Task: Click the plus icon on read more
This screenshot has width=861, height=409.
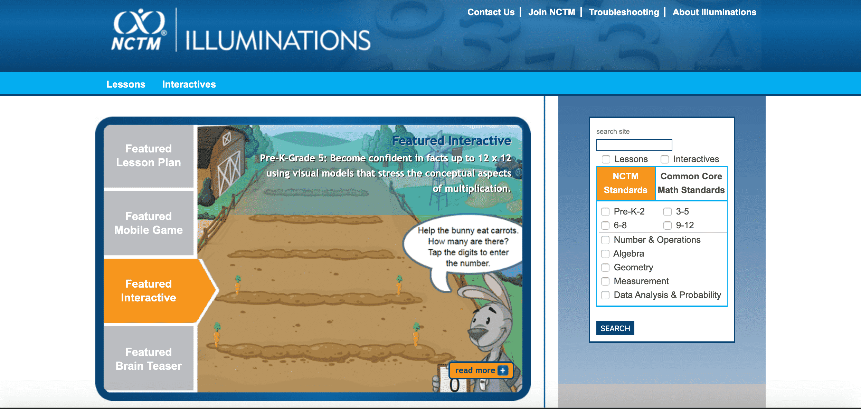Action: point(503,370)
